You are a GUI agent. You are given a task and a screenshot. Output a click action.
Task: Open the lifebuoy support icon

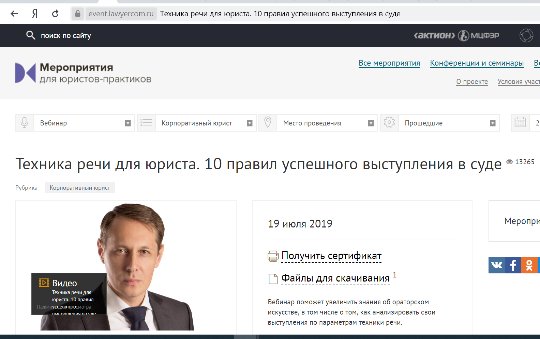[x=526, y=35]
